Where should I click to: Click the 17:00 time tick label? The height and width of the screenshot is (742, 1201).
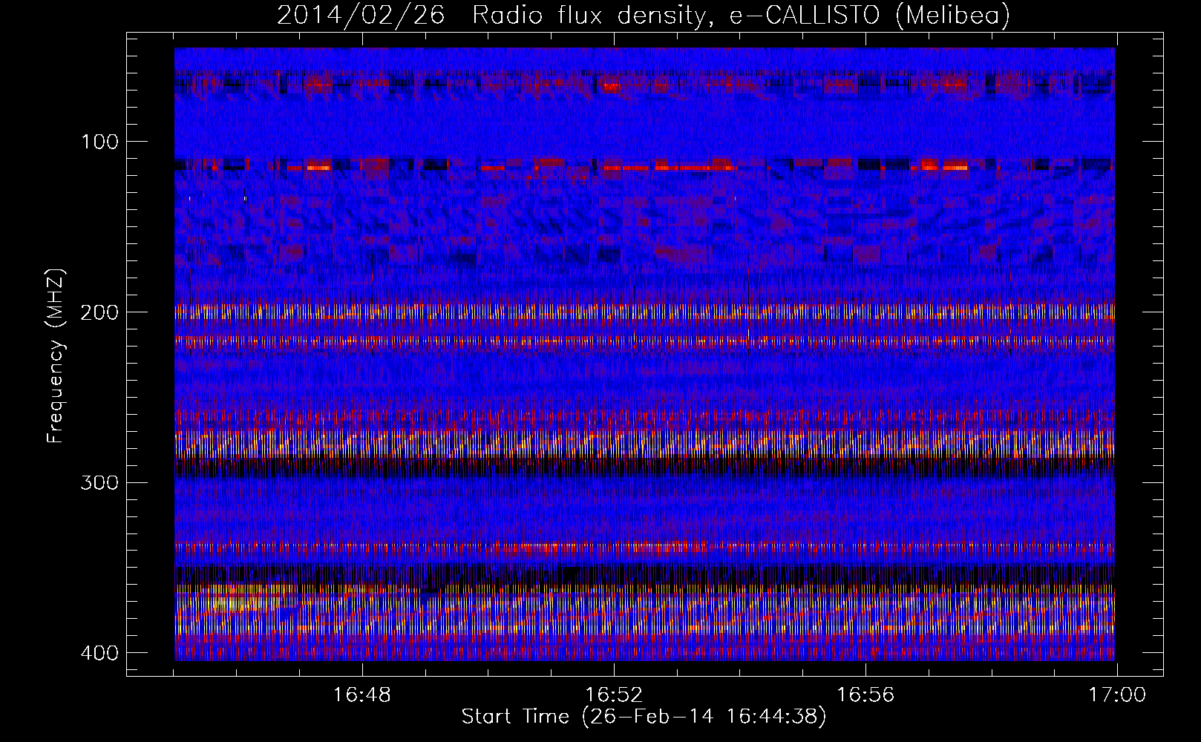(x=1117, y=695)
